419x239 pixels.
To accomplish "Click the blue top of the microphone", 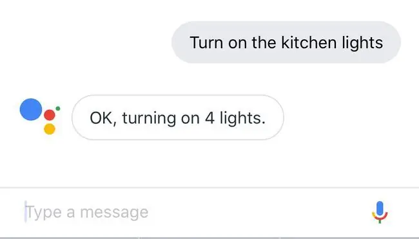I will coord(380,208).
